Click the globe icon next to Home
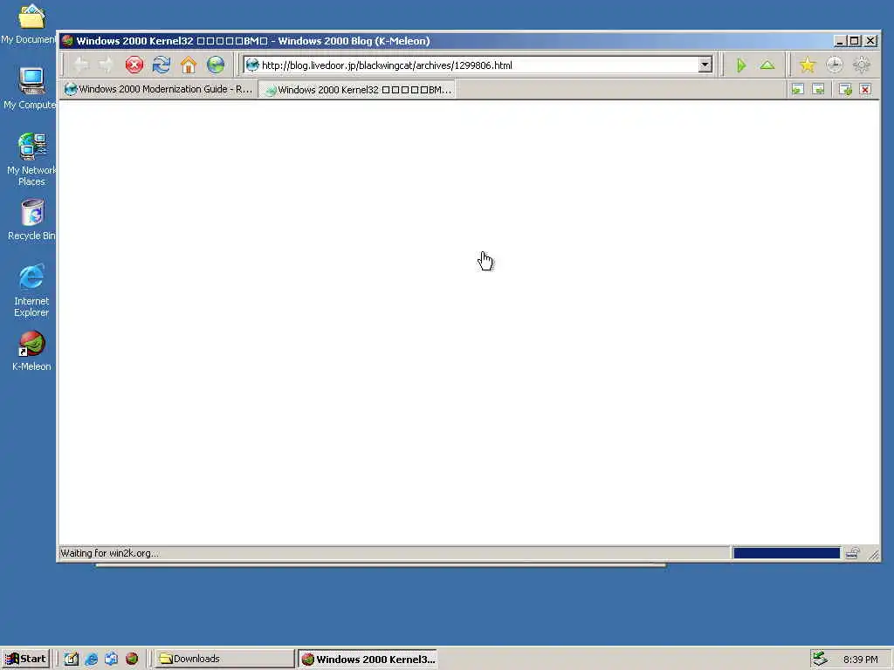894x670 pixels. pyautogui.click(x=216, y=65)
